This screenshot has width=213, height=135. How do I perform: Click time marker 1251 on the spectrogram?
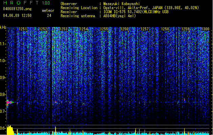click(x=23, y=29)
